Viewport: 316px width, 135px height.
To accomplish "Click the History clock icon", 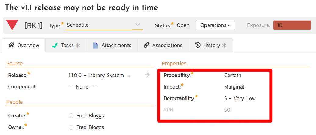I will click(x=197, y=45).
